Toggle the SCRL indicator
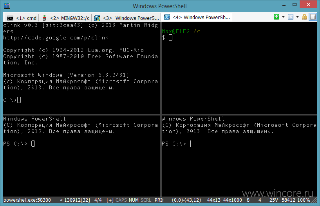The height and width of the screenshot is (206, 320). point(146,200)
